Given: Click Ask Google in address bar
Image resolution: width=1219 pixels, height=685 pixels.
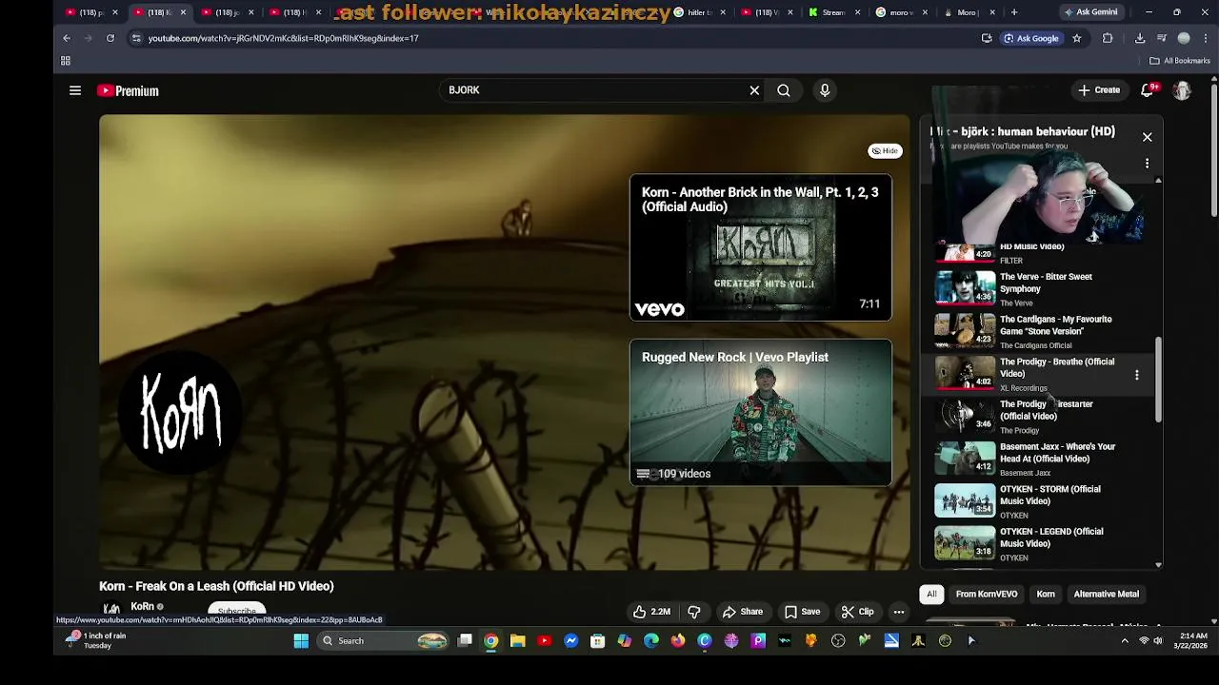Looking at the screenshot, I should coord(1031,38).
